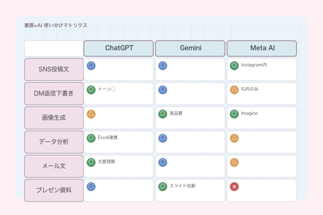Select the プレゼン資料 row header
Viewport: 323px width, 215px height.
54,190
